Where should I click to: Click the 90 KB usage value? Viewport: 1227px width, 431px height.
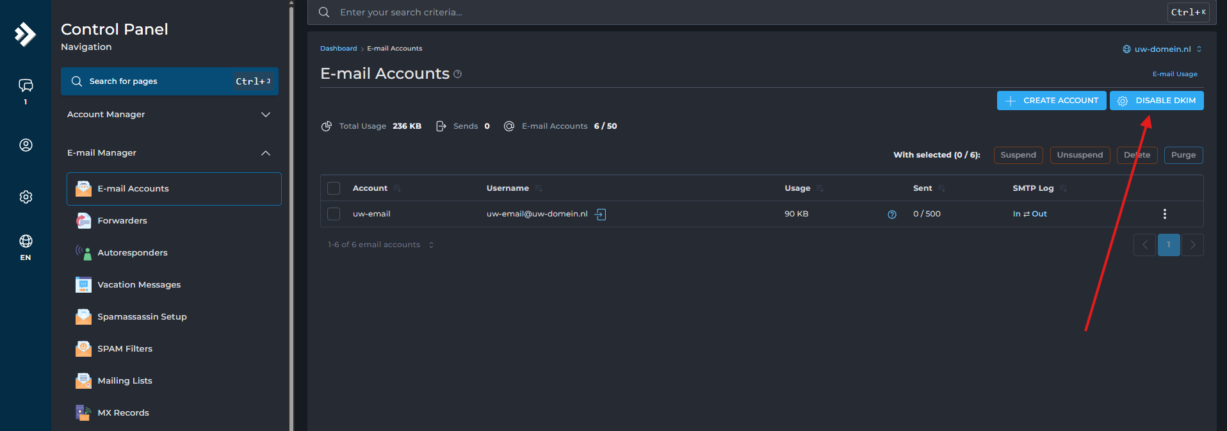coord(797,214)
